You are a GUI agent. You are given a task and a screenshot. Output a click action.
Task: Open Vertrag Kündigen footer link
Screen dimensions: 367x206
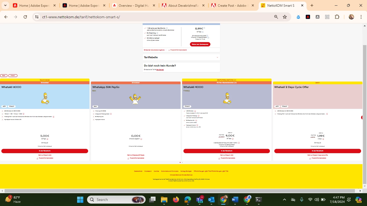[x=186, y=171]
